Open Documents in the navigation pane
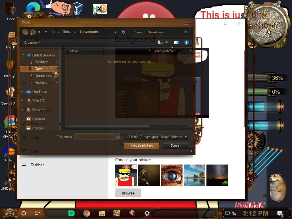 pos(44,76)
